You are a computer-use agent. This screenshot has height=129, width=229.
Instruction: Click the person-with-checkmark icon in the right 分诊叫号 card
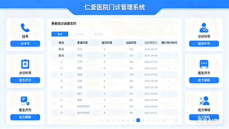coord(204,28)
